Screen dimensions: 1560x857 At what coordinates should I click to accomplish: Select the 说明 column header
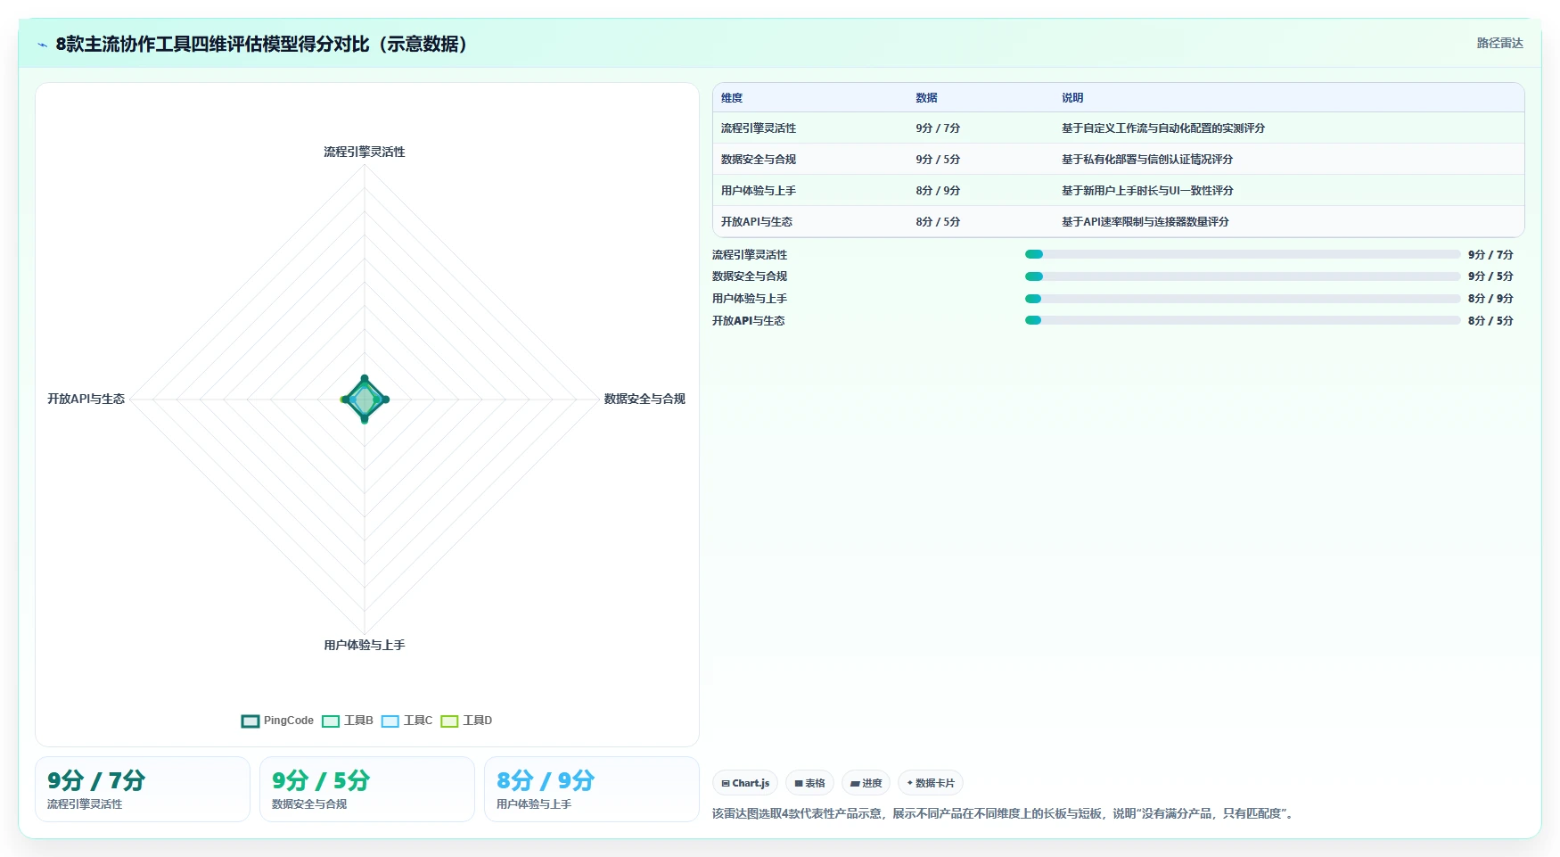coord(1072,98)
